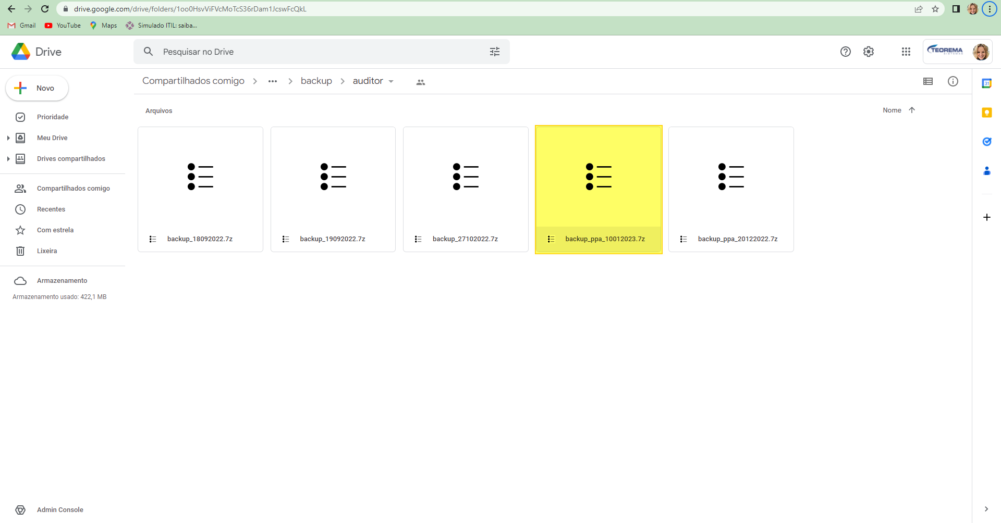Open Prioridade in the sidebar
Image resolution: width=1001 pixels, height=523 pixels.
pyautogui.click(x=53, y=117)
